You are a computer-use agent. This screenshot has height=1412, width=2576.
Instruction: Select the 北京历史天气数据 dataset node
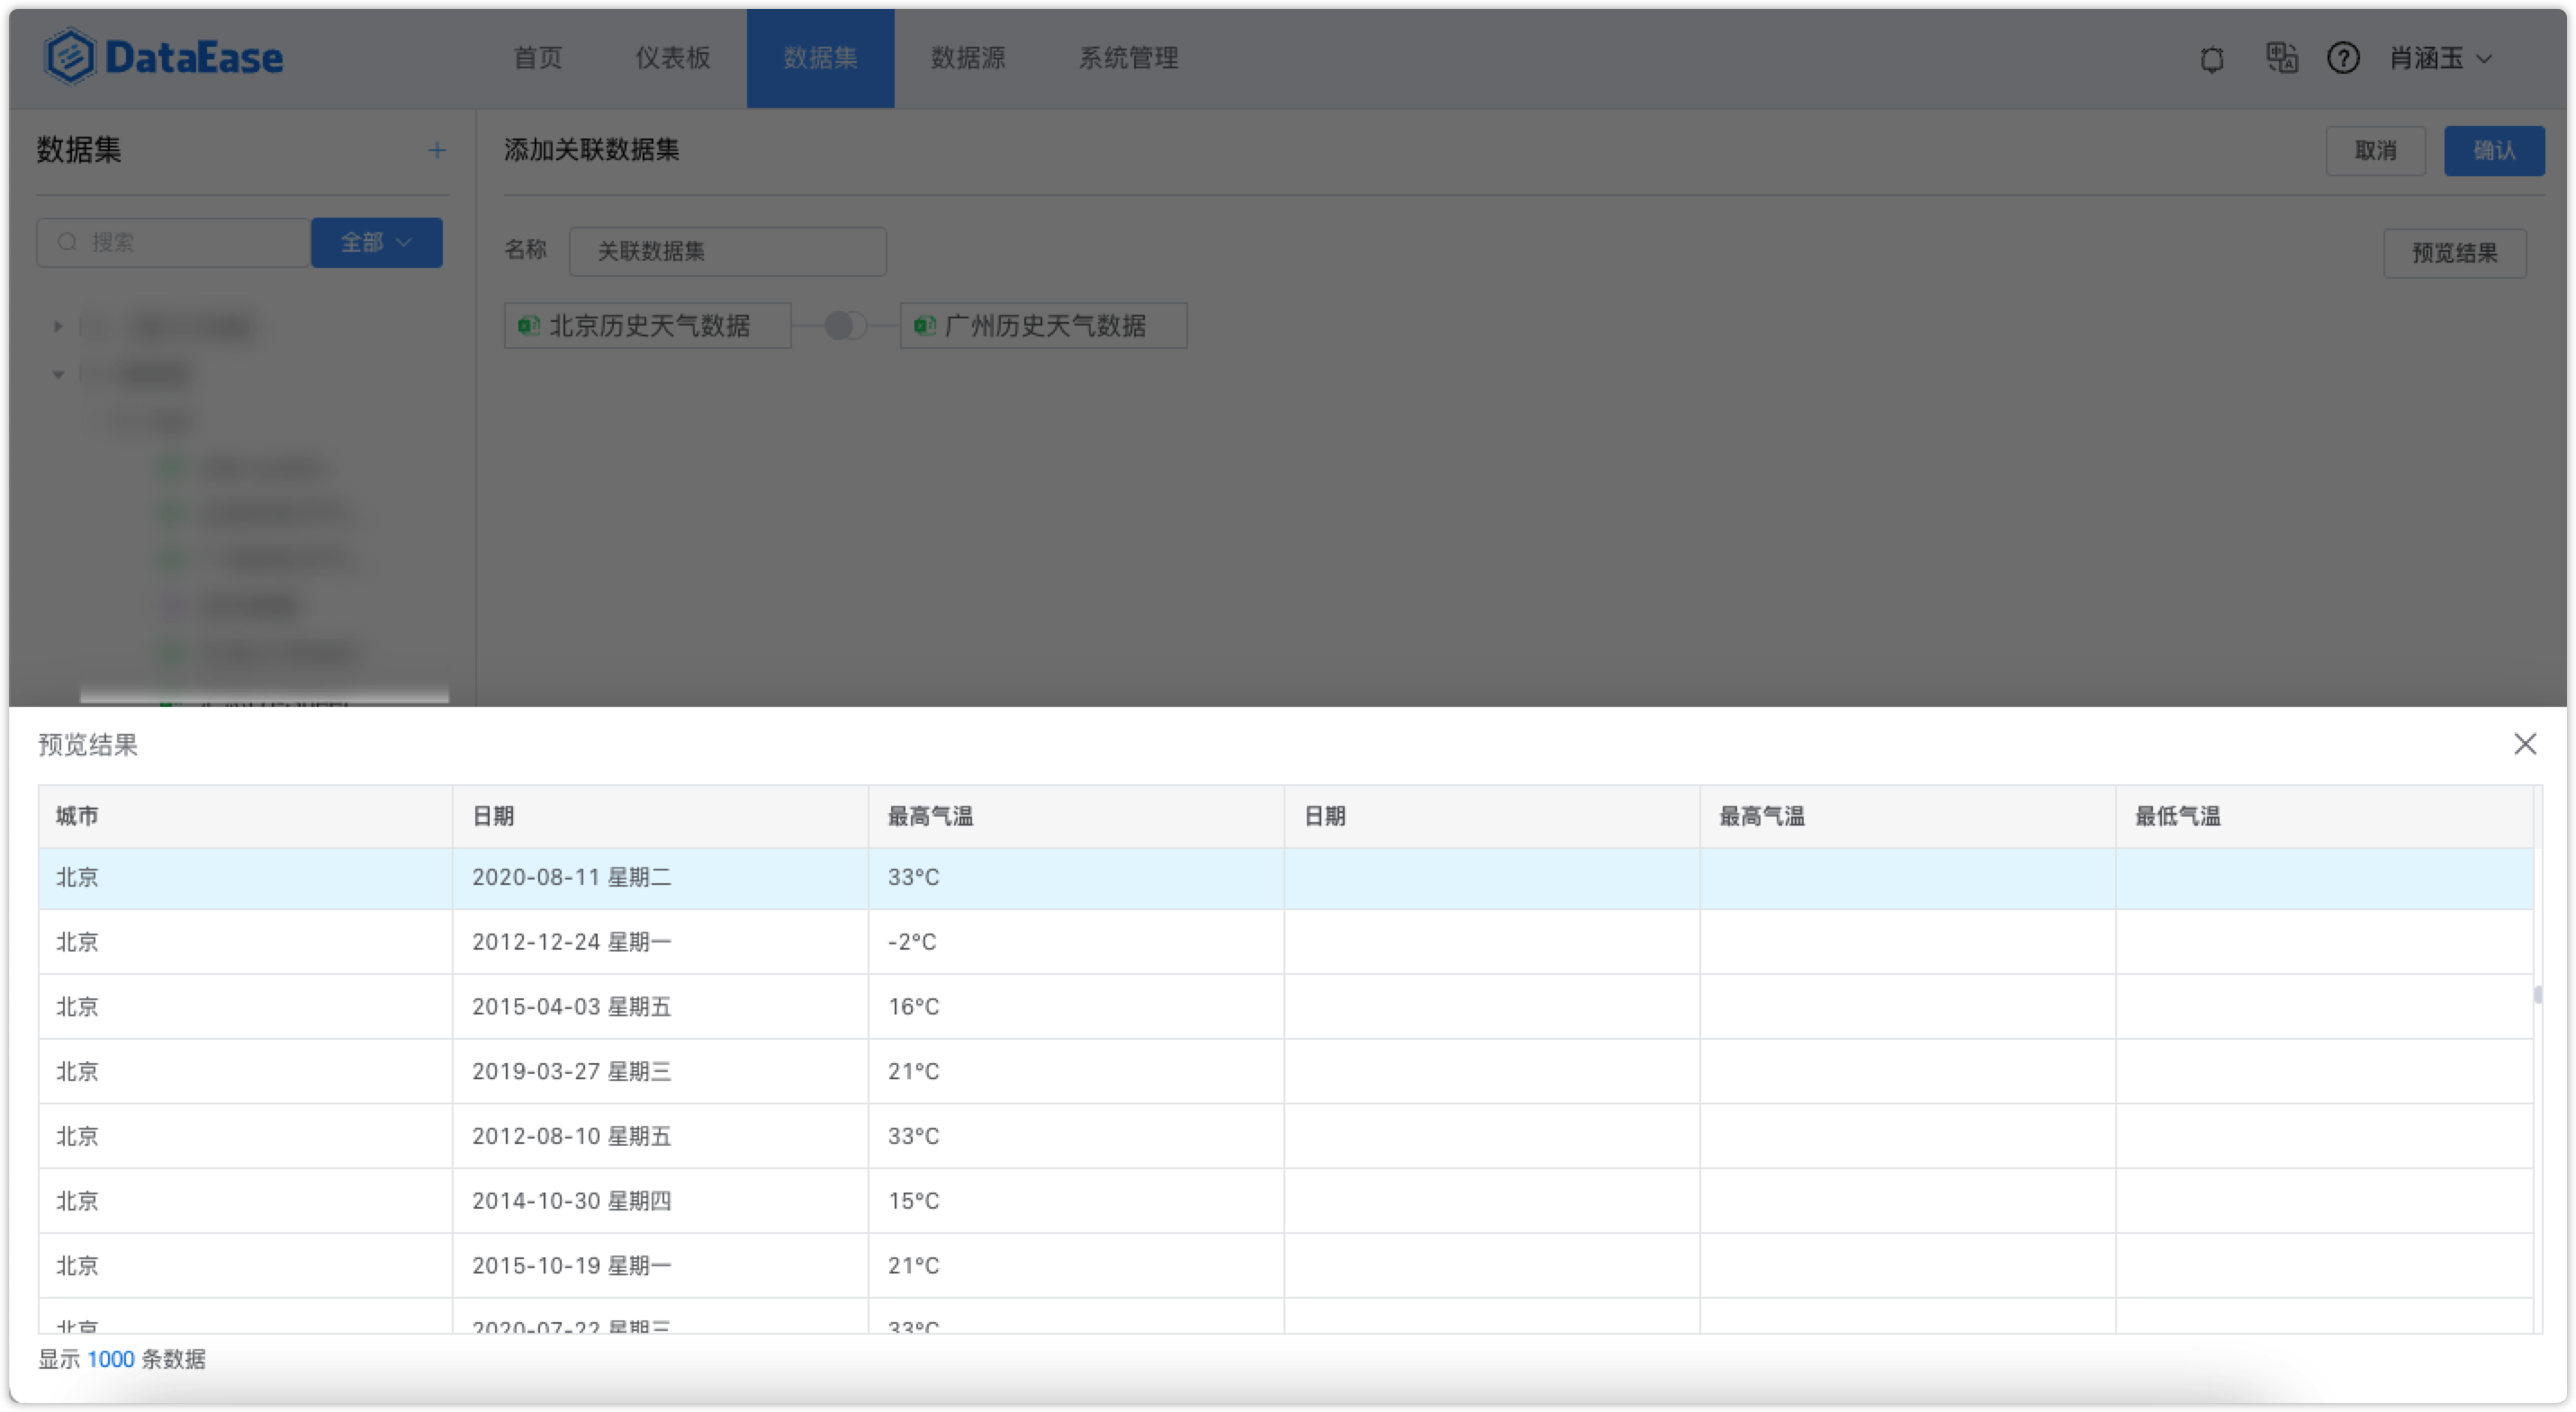pos(647,326)
